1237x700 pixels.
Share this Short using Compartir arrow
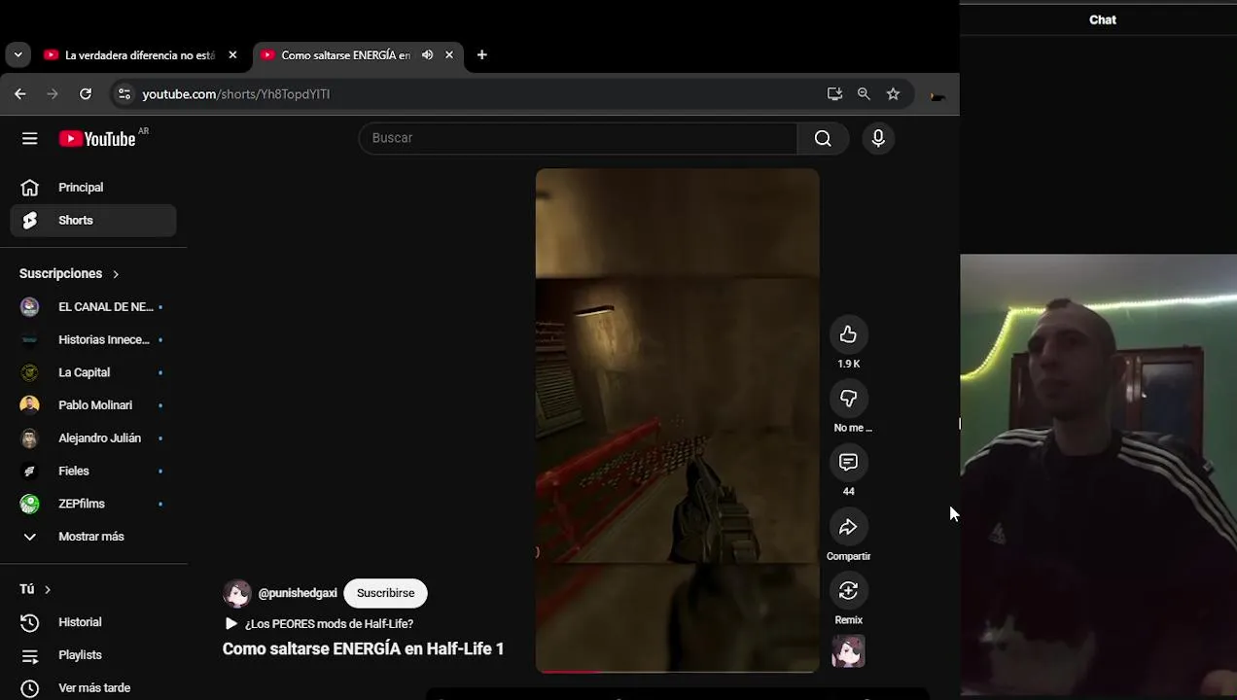point(848,527)
